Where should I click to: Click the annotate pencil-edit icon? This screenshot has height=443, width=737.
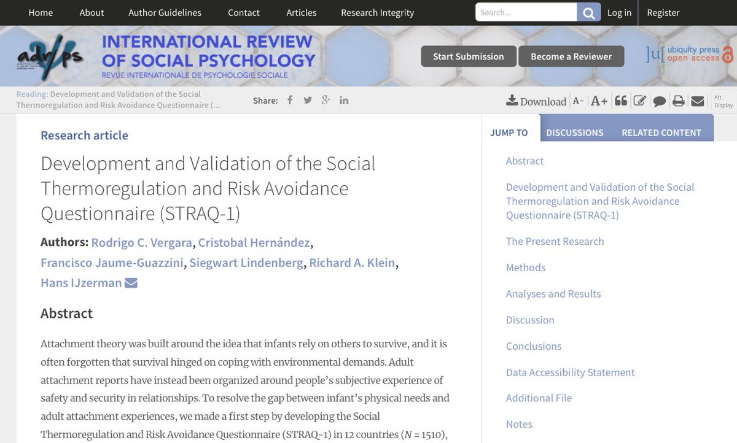640,101
